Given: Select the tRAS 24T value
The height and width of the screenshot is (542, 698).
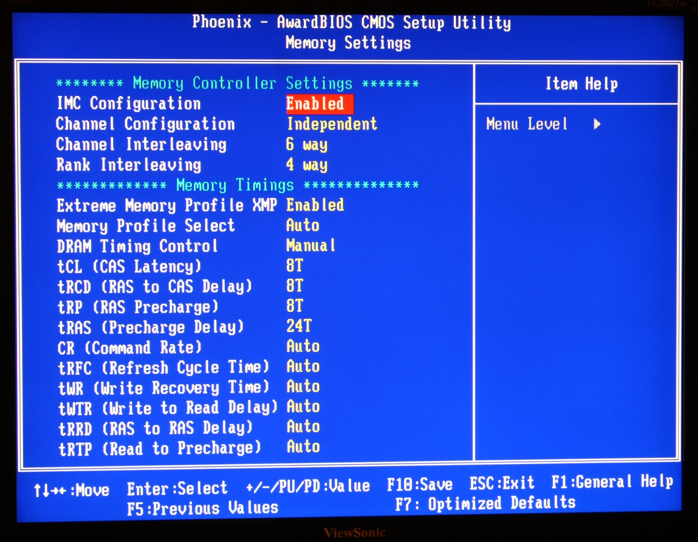Looking at the screenshot, I should [299, 326].
